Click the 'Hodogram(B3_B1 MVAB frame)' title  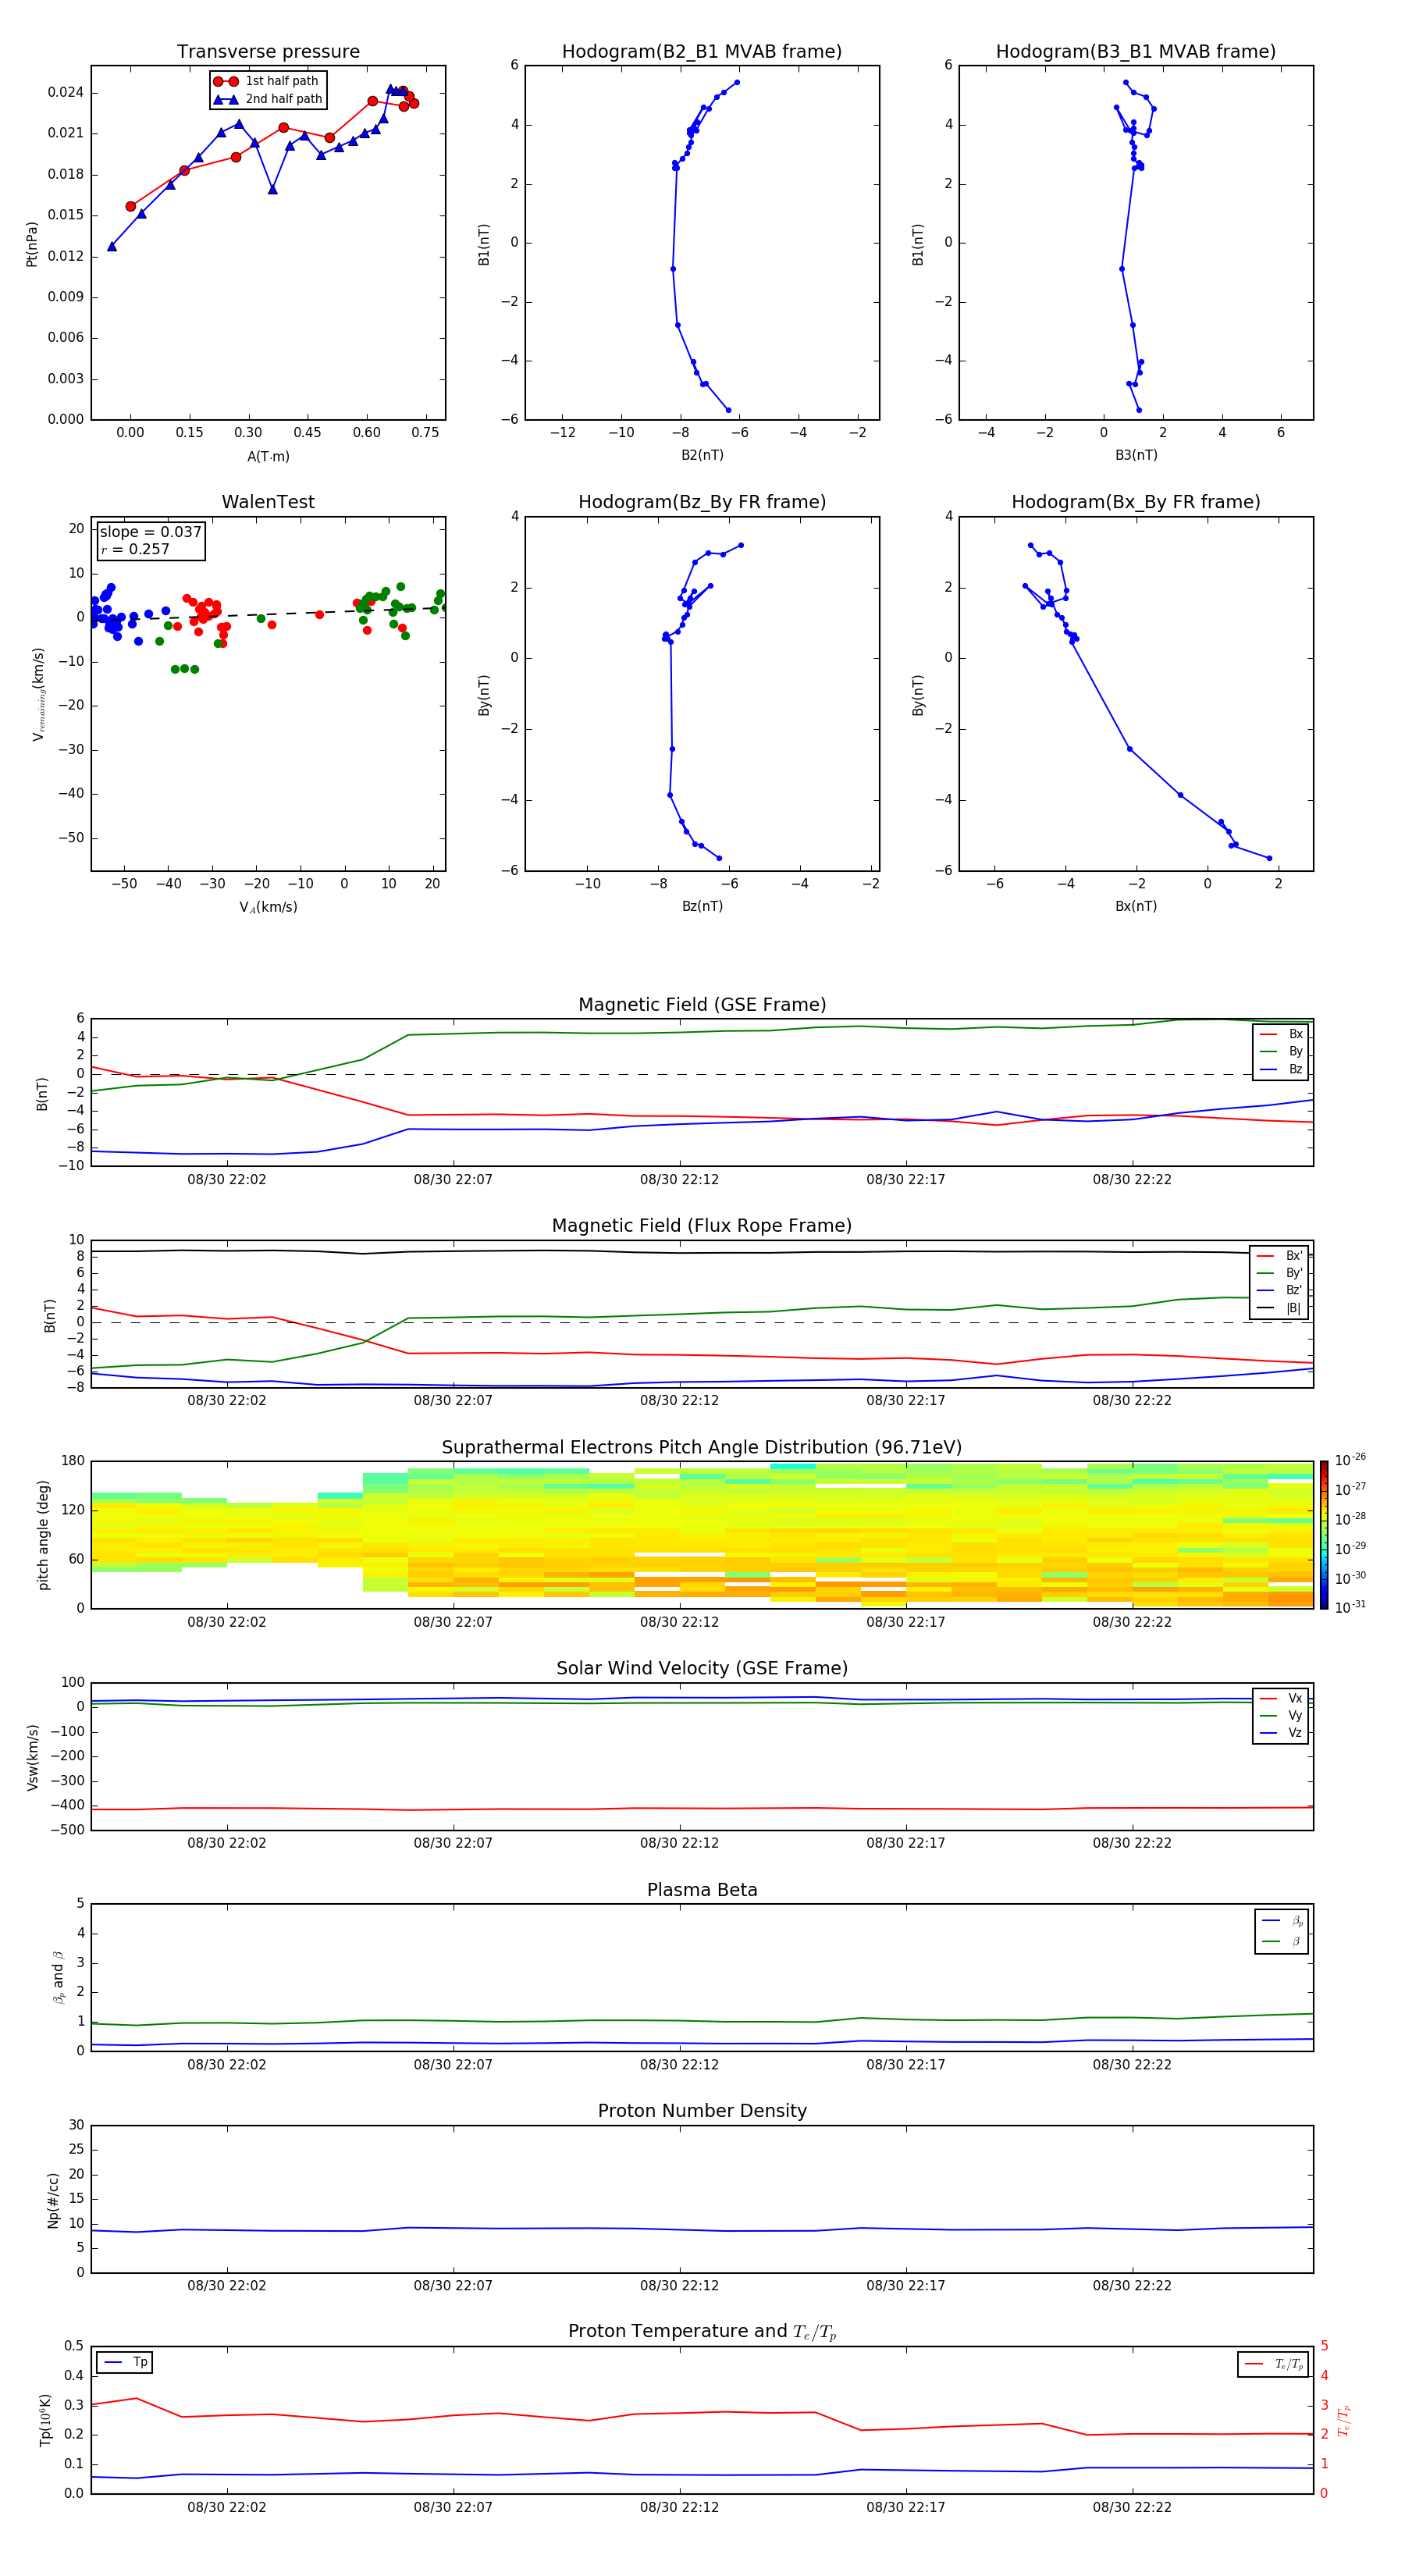click(1136, 52)
